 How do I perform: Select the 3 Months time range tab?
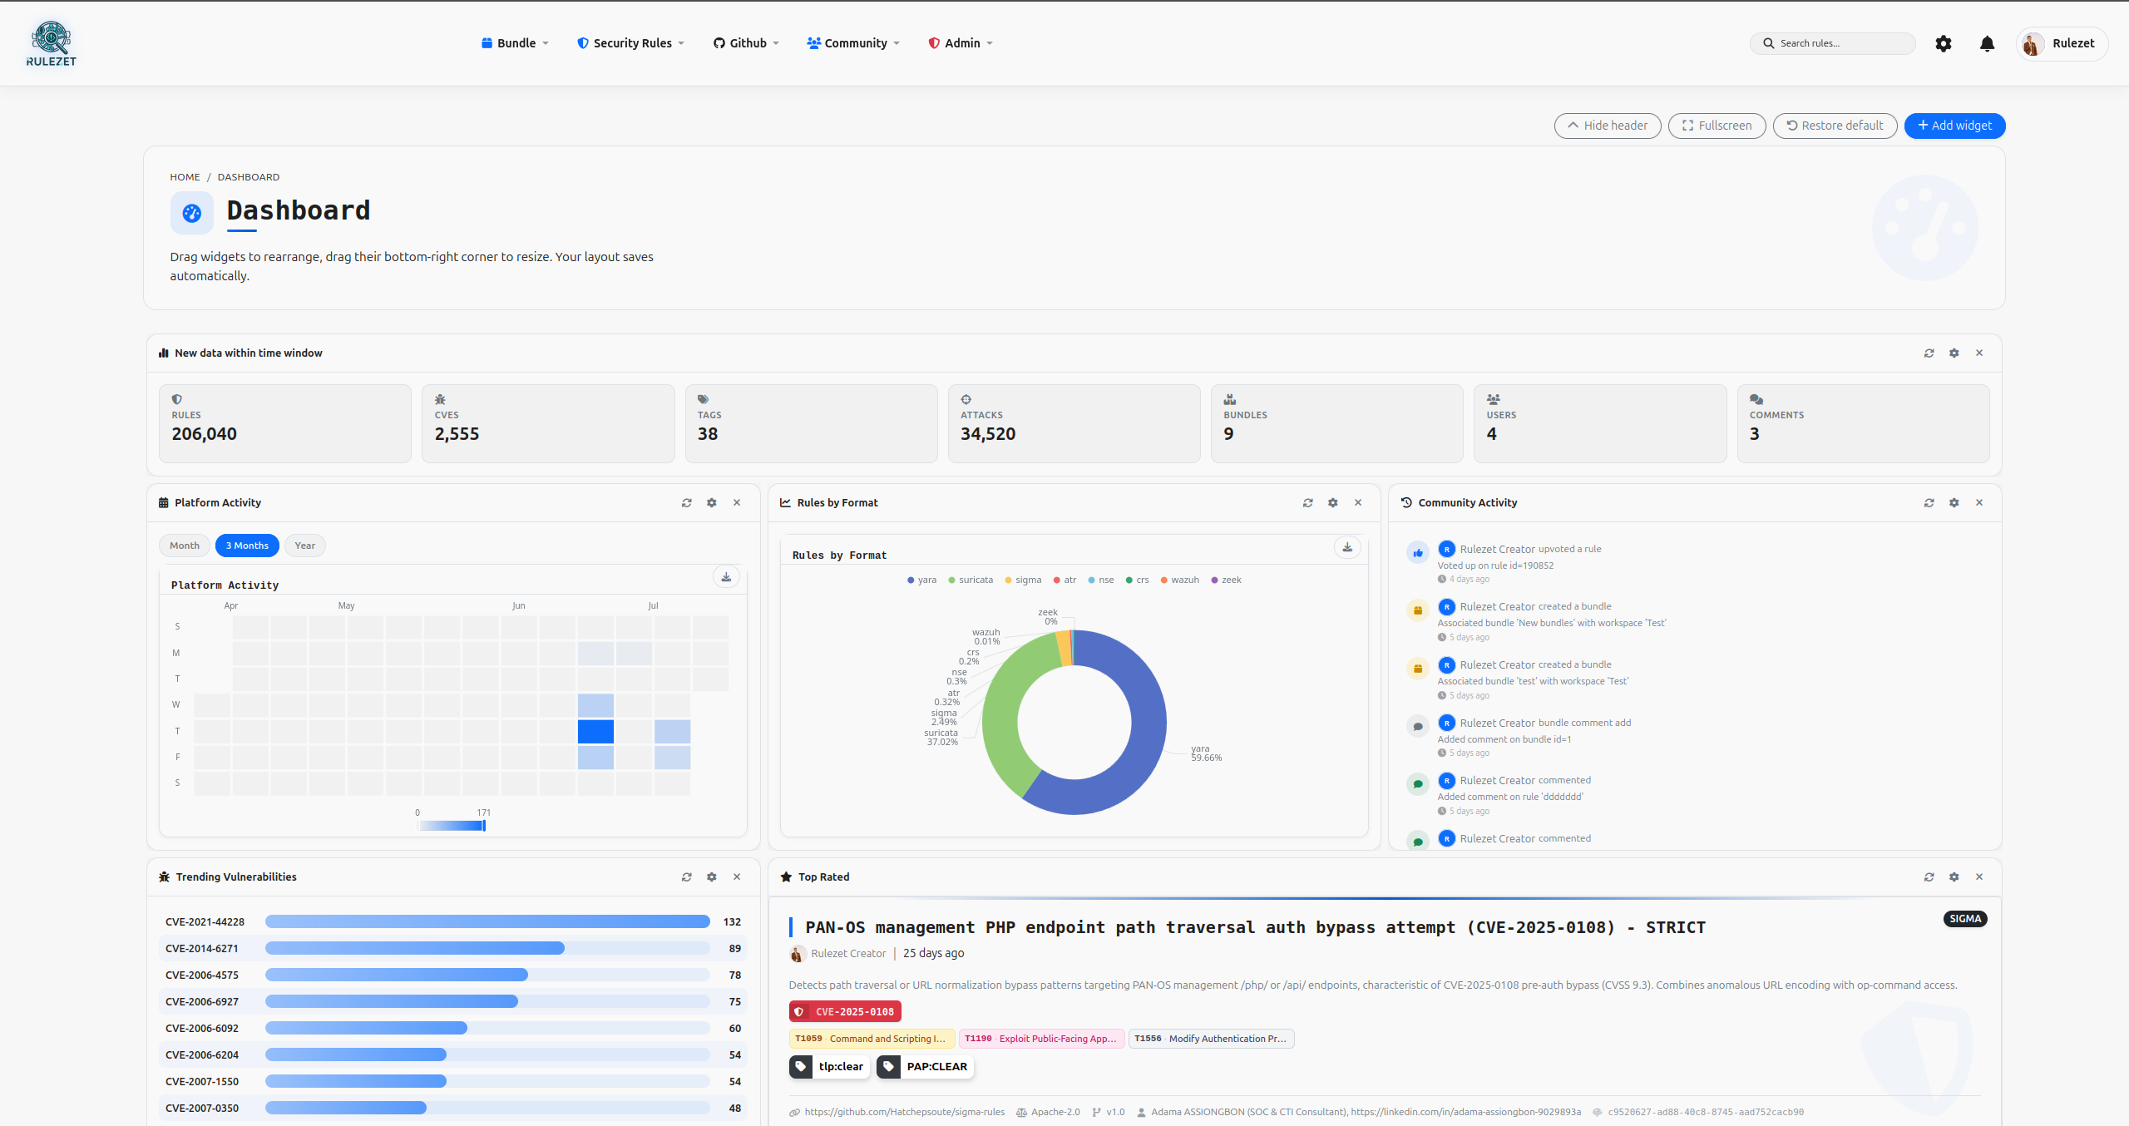pyautogui.click(x=247, y=546)
